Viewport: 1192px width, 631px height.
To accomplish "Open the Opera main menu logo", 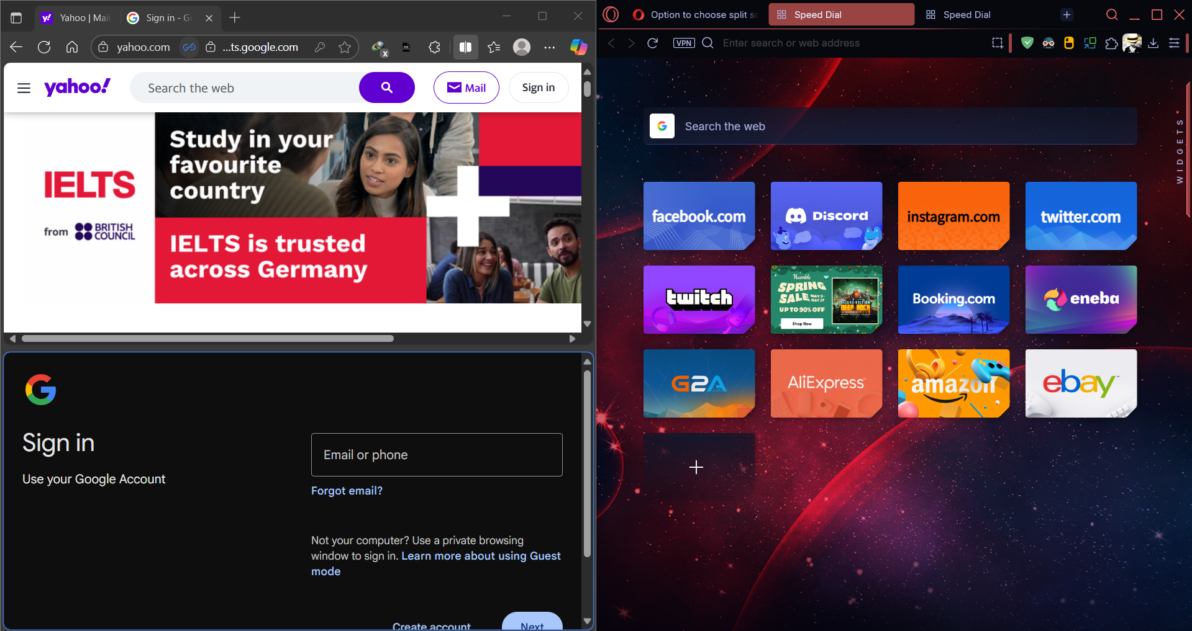I will click(611, 14).
